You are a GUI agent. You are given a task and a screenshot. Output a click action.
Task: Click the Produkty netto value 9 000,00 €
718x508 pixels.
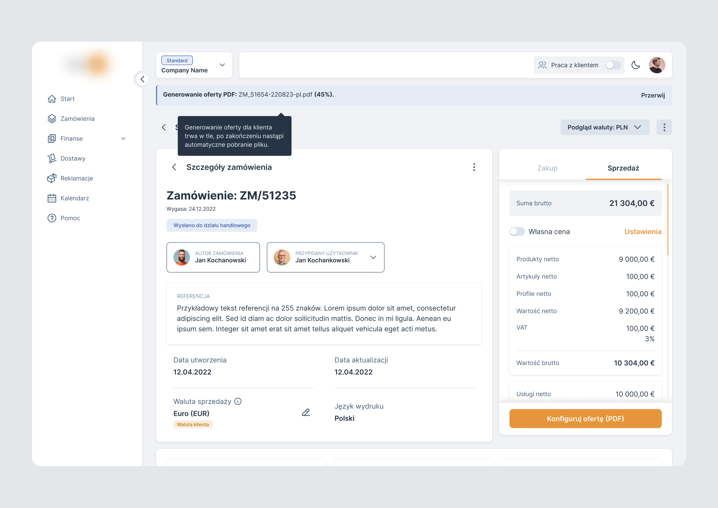tap(636, 259)
